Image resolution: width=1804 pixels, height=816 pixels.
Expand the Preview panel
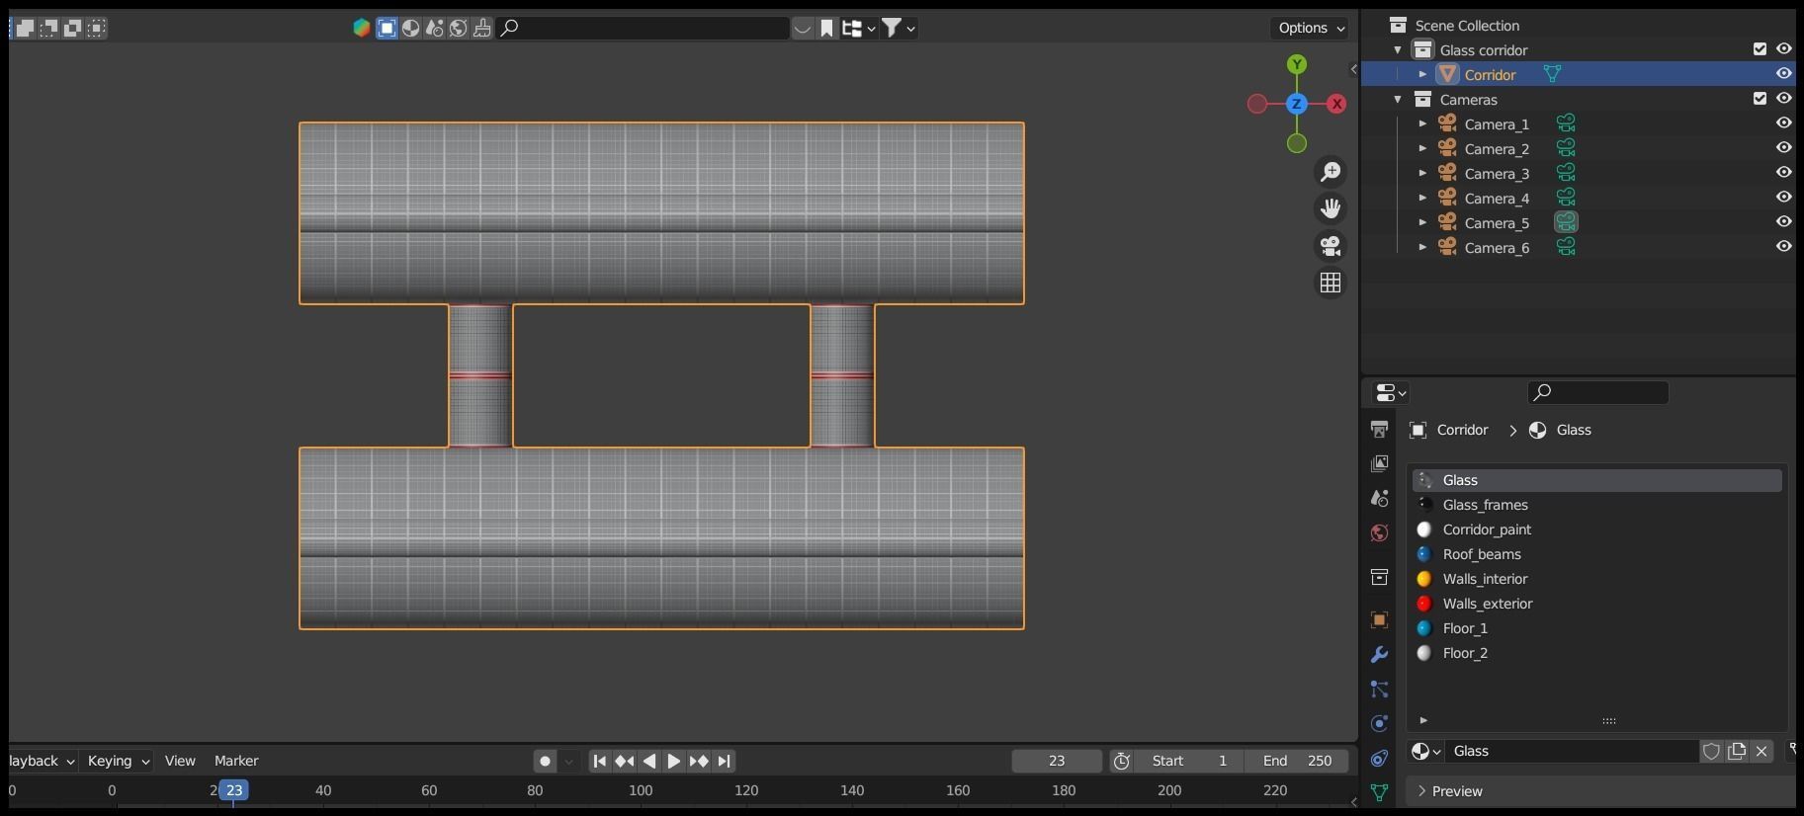[1601, 791]
